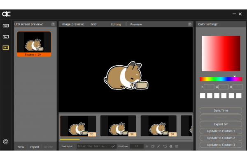Pick a color in the red gradient square
Screen dimensions: 247x160
click(x=221, y=53)
